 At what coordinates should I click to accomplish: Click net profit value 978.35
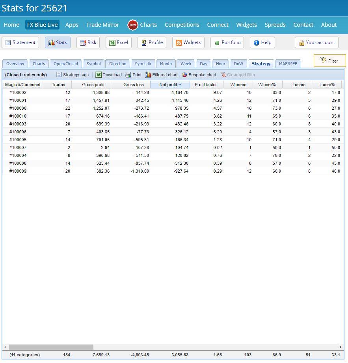tap(182, 108)
